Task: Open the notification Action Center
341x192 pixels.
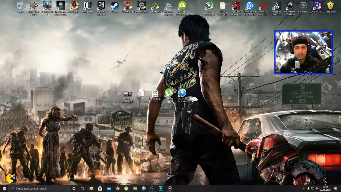Action: [x=335, y=189]
